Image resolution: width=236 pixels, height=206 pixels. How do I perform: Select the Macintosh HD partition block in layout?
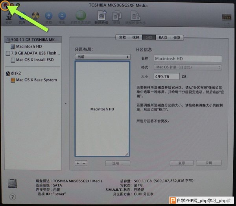[x=102, y=109]
